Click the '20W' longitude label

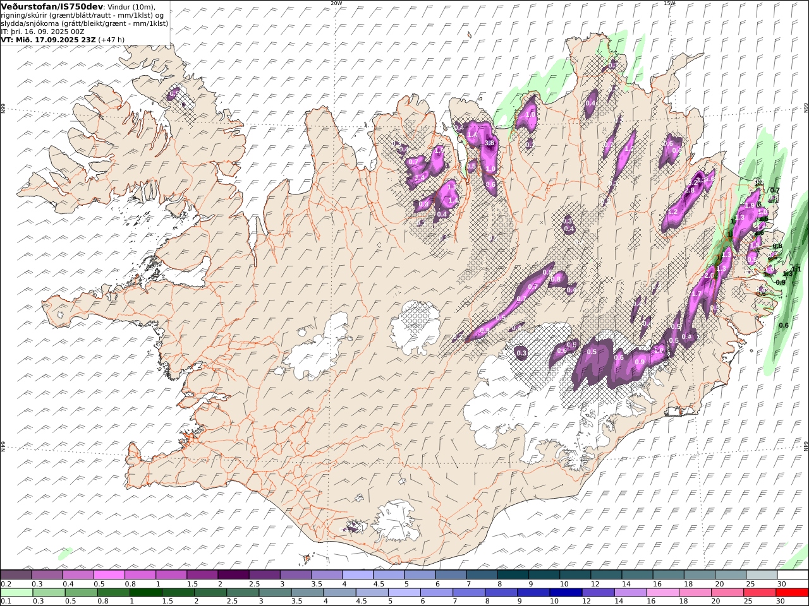[x=336, y=3]
